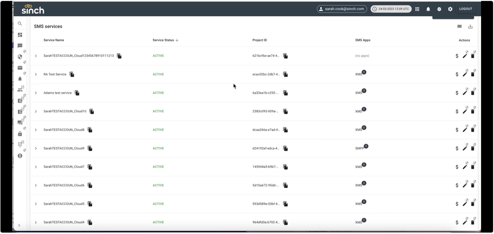This screenshot has height=234, width=494.
Task: Expand the SarahTESTACCOUN_Cloud12345678910111213 row
Action: [x=36, y=56]
